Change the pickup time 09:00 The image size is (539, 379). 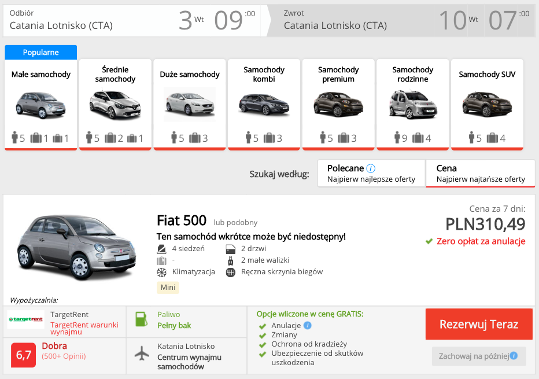point(235,20)
